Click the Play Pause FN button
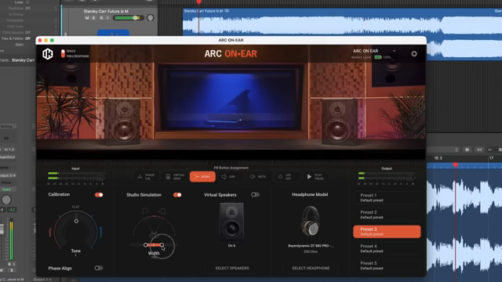Screen dimensions: 502x282 [315, 176]
